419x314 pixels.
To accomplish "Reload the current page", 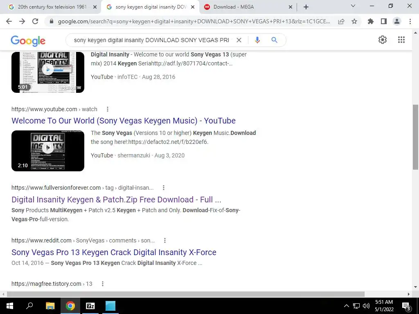I will point(35,21).
